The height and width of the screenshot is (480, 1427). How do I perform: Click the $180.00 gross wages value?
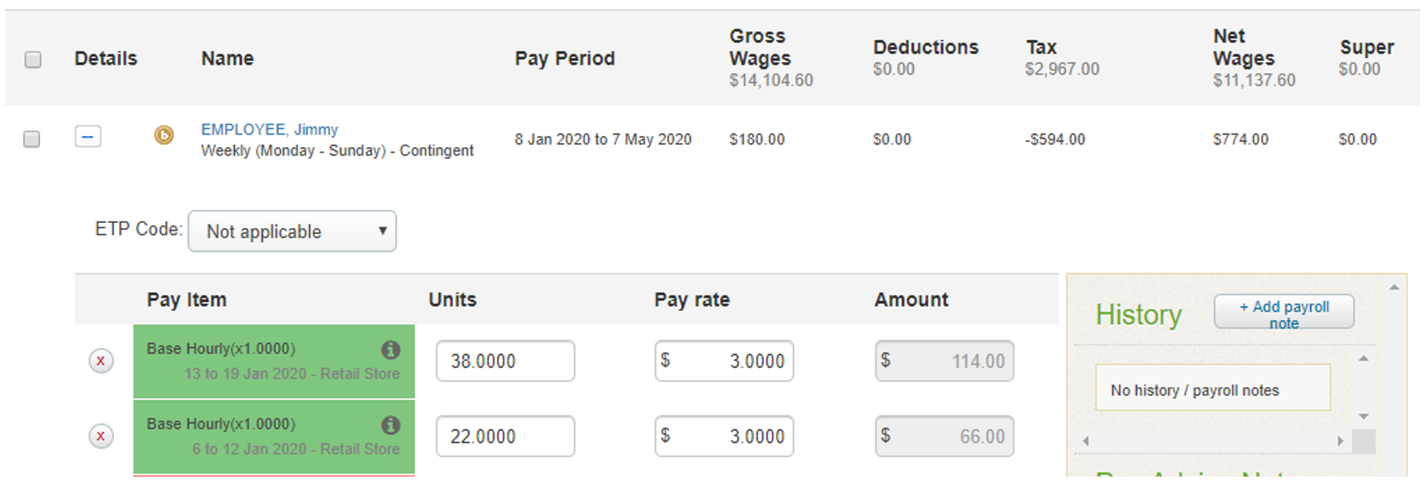point(756,140)
